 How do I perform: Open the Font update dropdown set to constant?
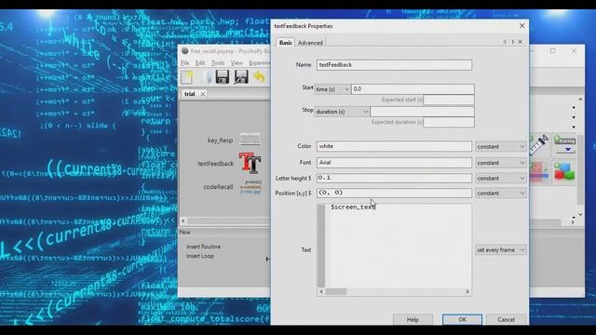[x=501, y=163]
